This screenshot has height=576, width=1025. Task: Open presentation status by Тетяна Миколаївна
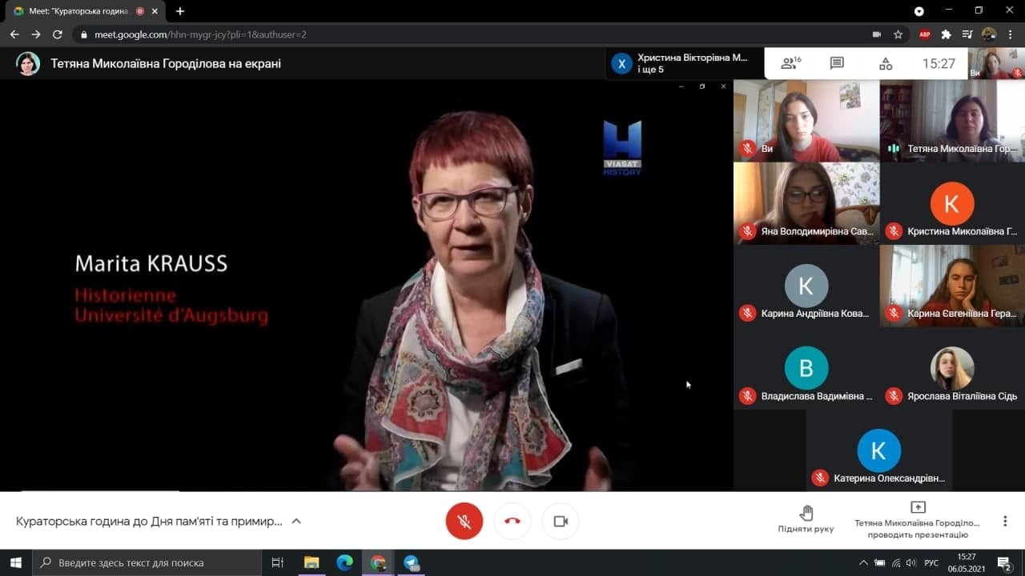[x=918, y=520]
